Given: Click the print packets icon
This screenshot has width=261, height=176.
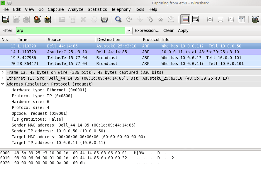Looking at the screenshot, I should 104,19.
